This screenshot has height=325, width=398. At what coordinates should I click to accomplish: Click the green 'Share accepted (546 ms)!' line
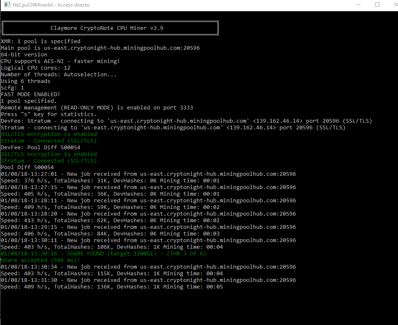click(41, 260)
